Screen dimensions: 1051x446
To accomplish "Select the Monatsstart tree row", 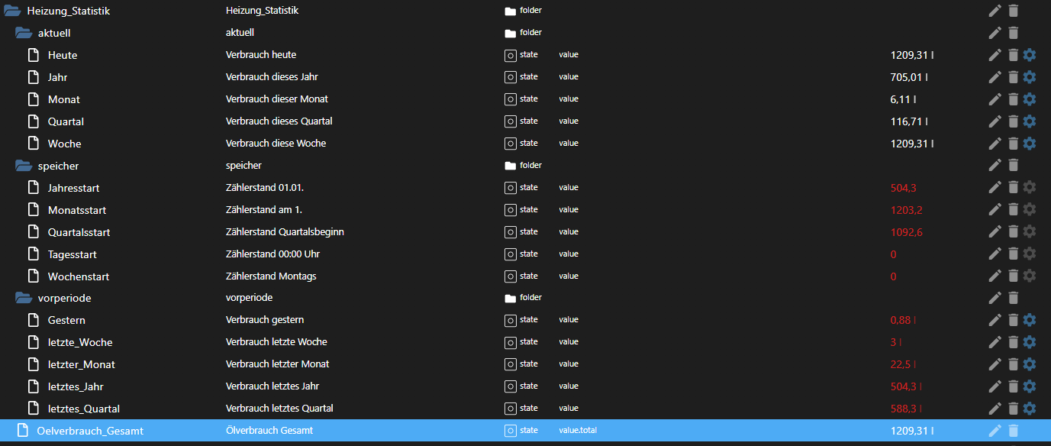I will tap(525, 209).
